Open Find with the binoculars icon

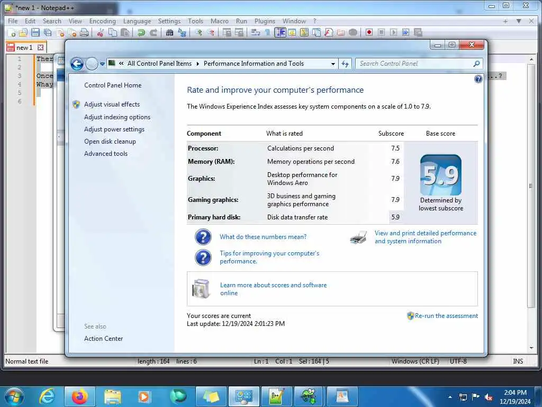(169, 32)
